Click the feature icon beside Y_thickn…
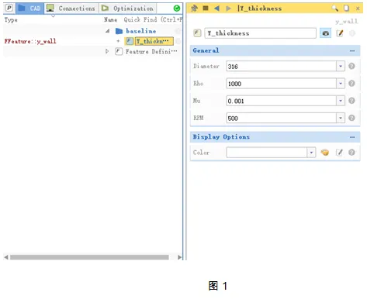This screenshot has width=367, height=299. pos(130,41)
